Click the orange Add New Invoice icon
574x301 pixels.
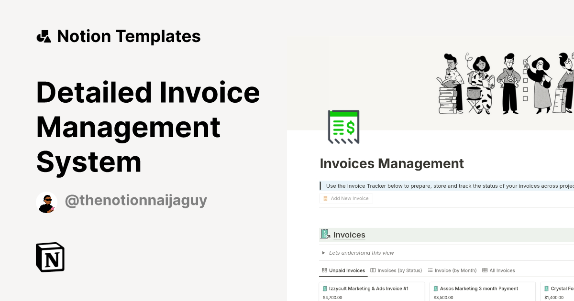coord(325,198)
